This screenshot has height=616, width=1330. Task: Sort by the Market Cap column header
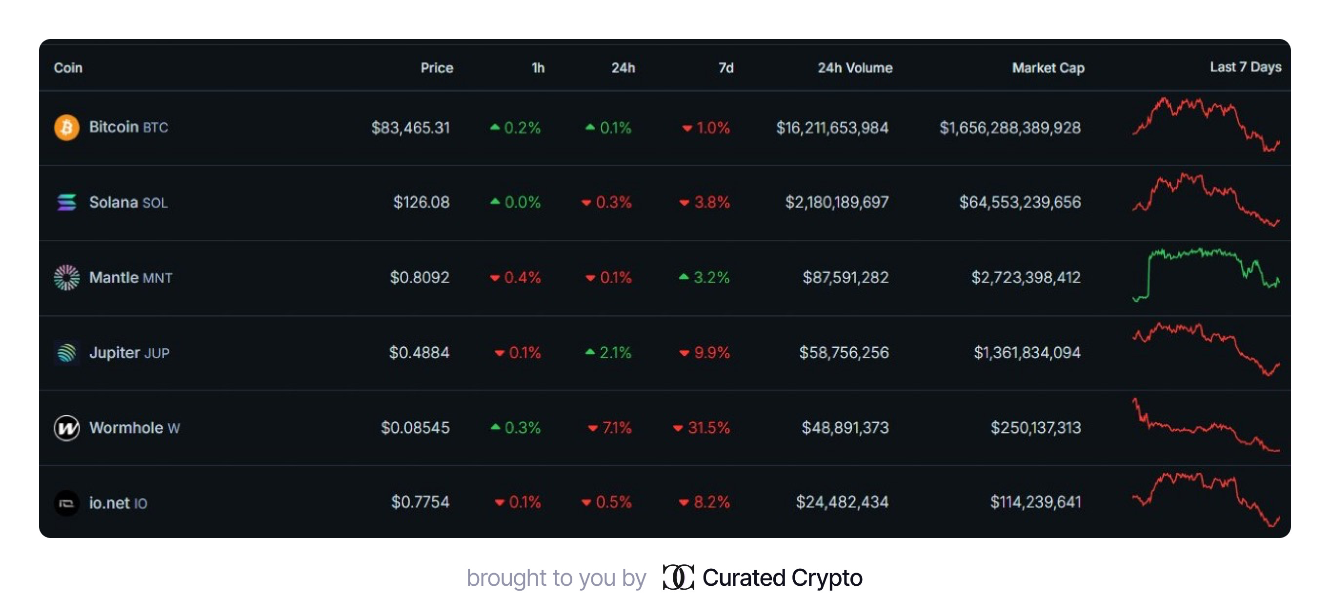(x=1048, y=68)
